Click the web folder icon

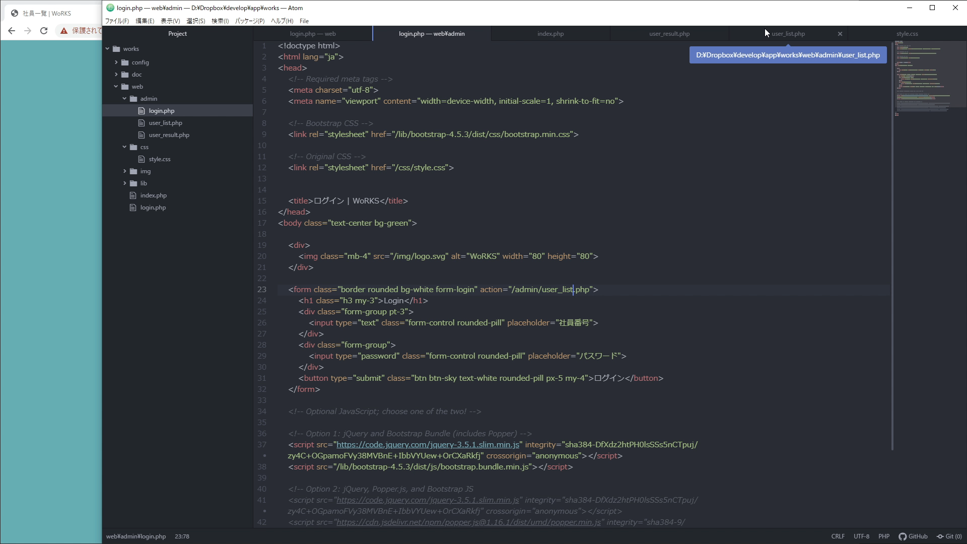pyautogui.click(x=125, y=87)
